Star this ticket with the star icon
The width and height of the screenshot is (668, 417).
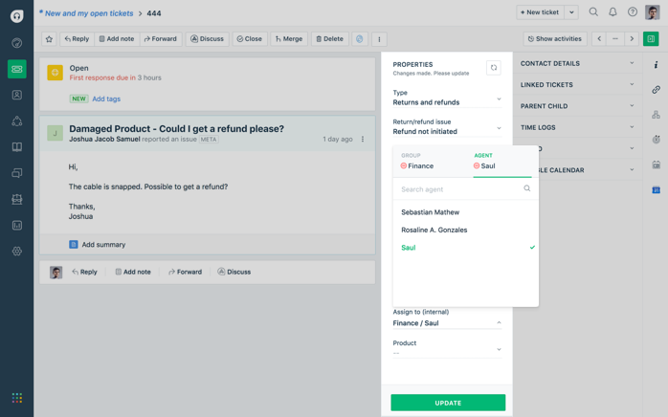pyautogui.click(x=49, y=39)
